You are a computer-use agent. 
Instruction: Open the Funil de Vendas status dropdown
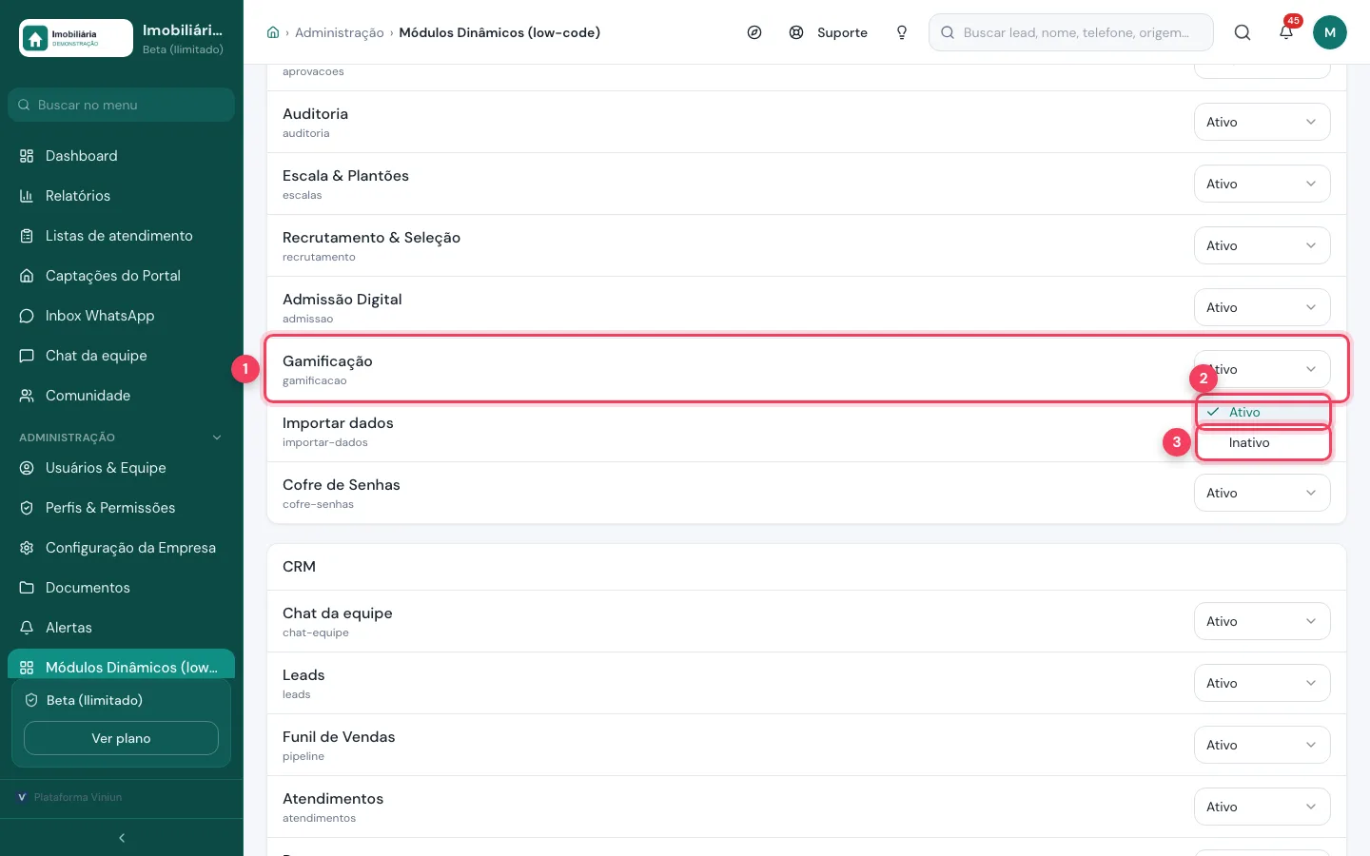tap(1262, 745)
